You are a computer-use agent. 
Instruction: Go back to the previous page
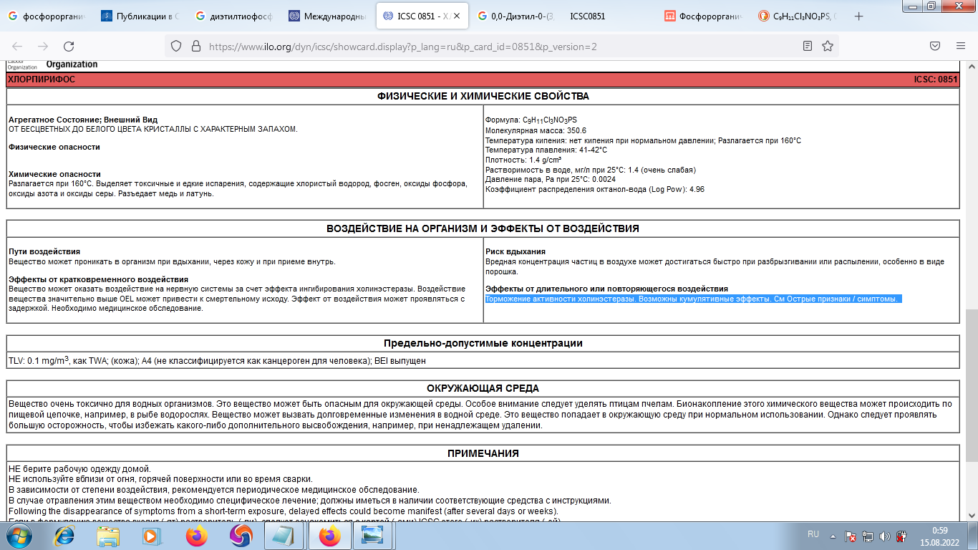(19, 47)
